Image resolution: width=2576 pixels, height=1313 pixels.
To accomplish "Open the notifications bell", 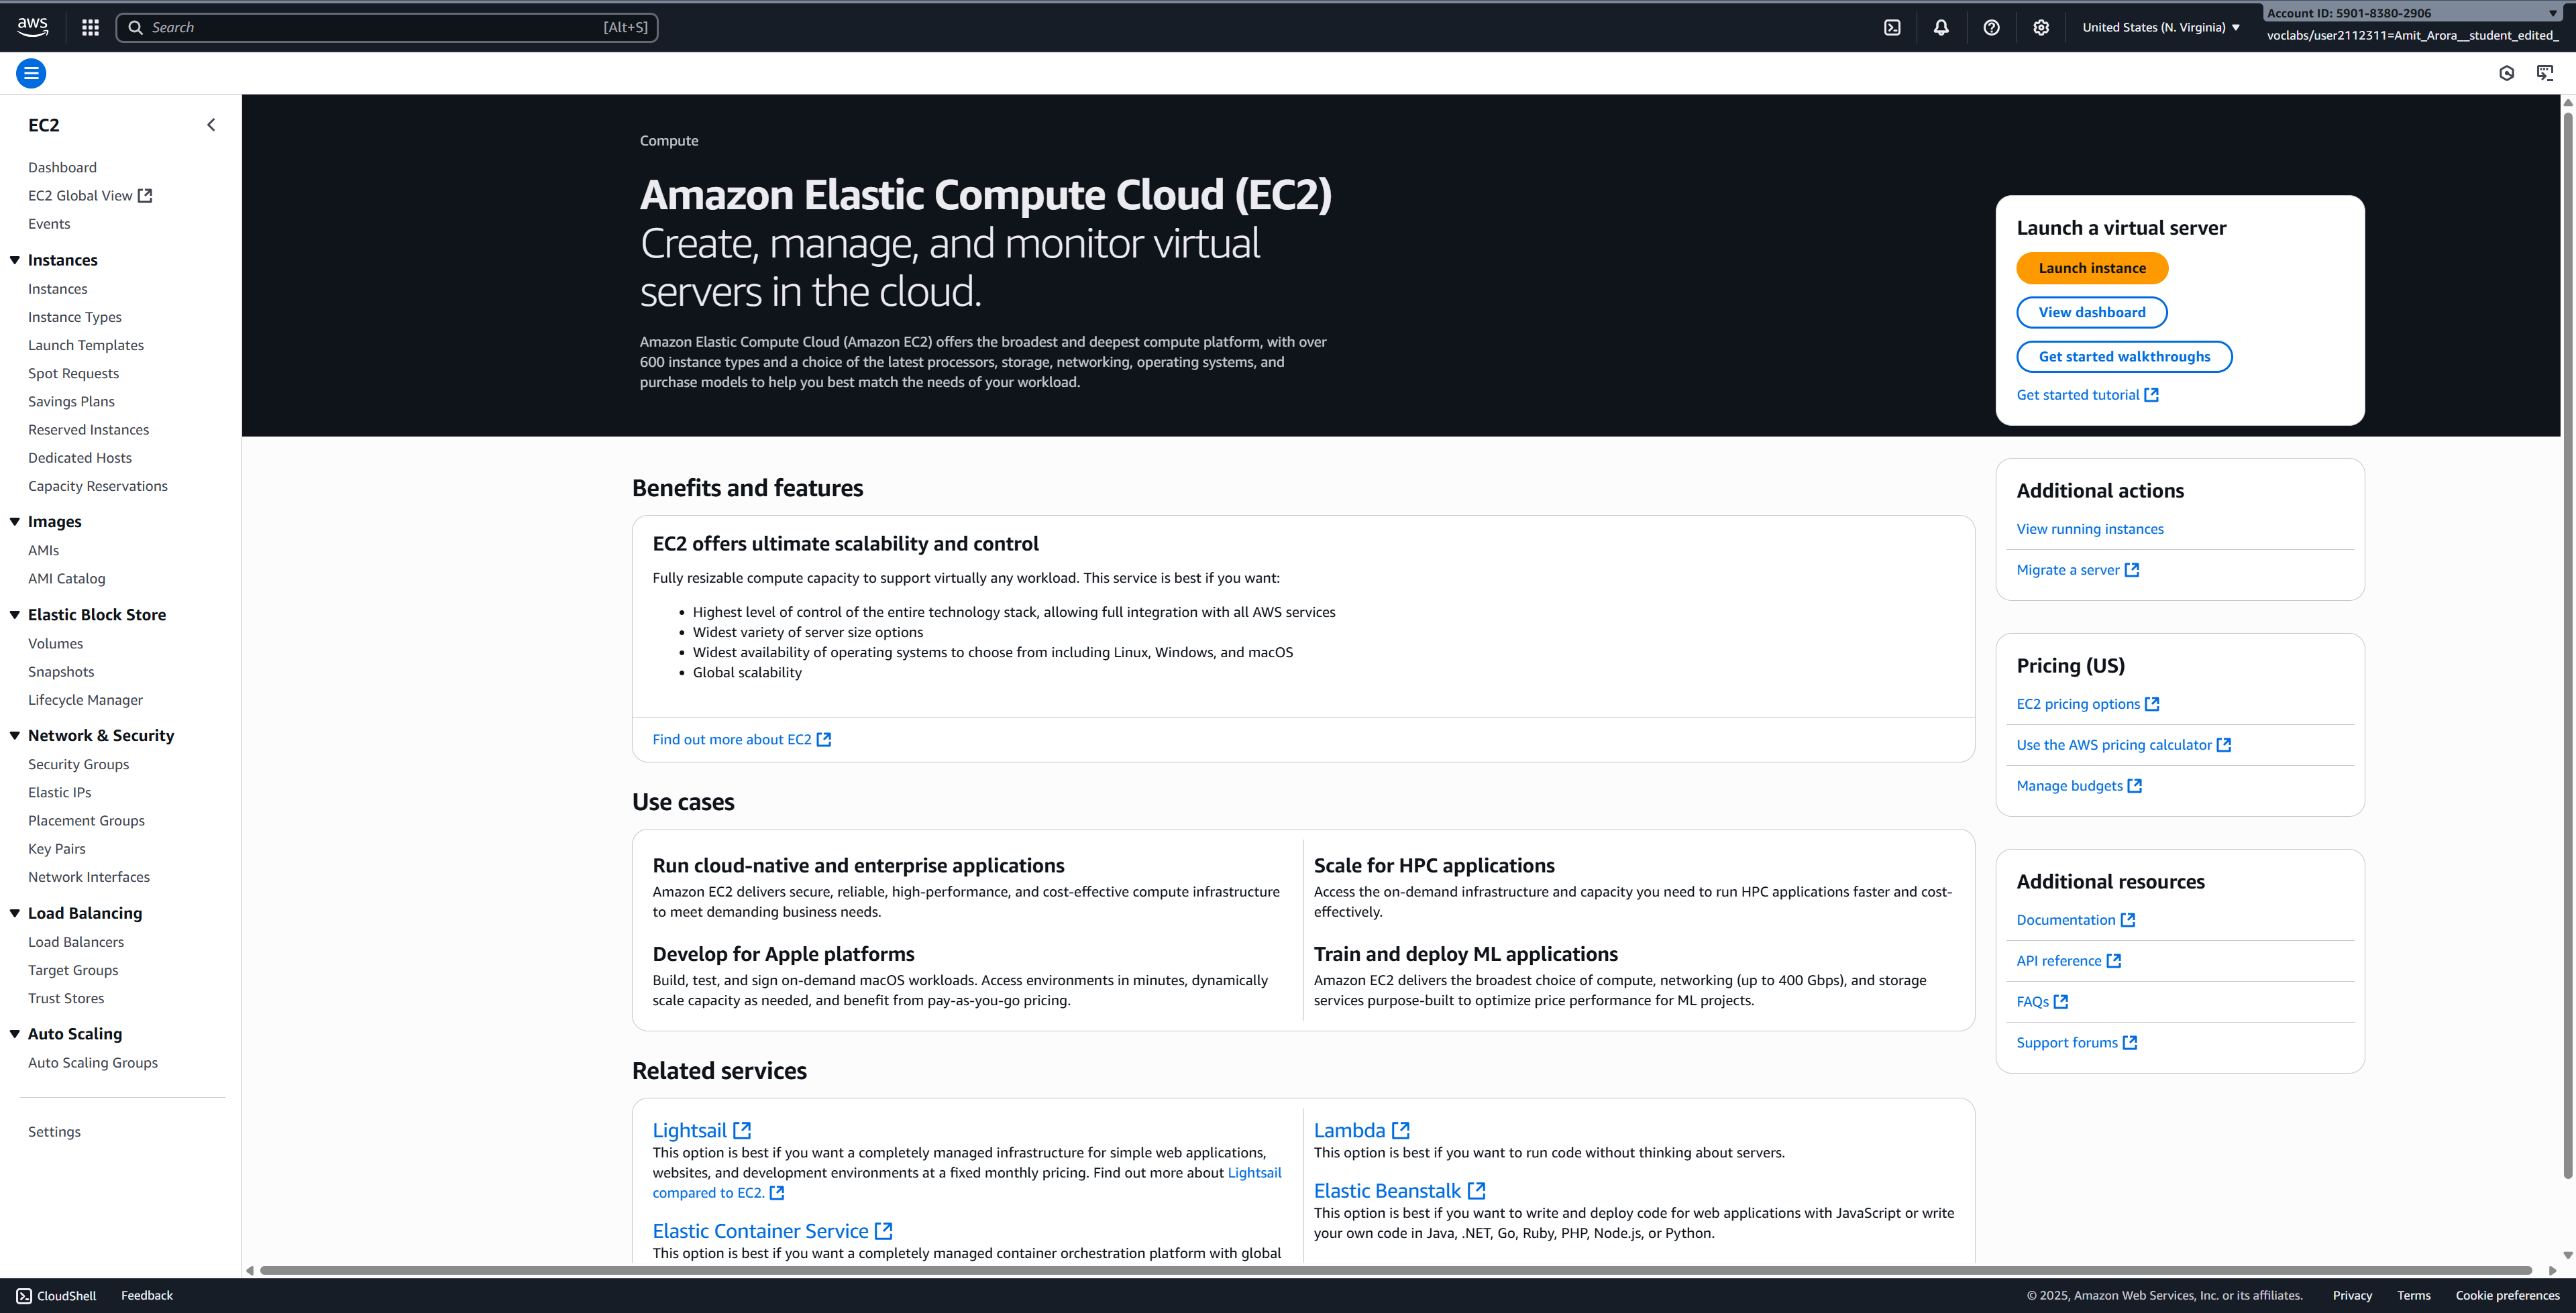I will click(1941, 28).
